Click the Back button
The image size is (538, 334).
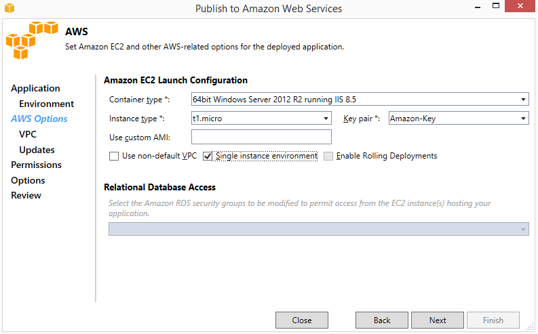(x=382, y=320)
